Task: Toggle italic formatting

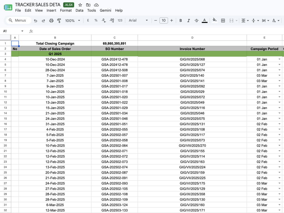Action: (189, 20)
